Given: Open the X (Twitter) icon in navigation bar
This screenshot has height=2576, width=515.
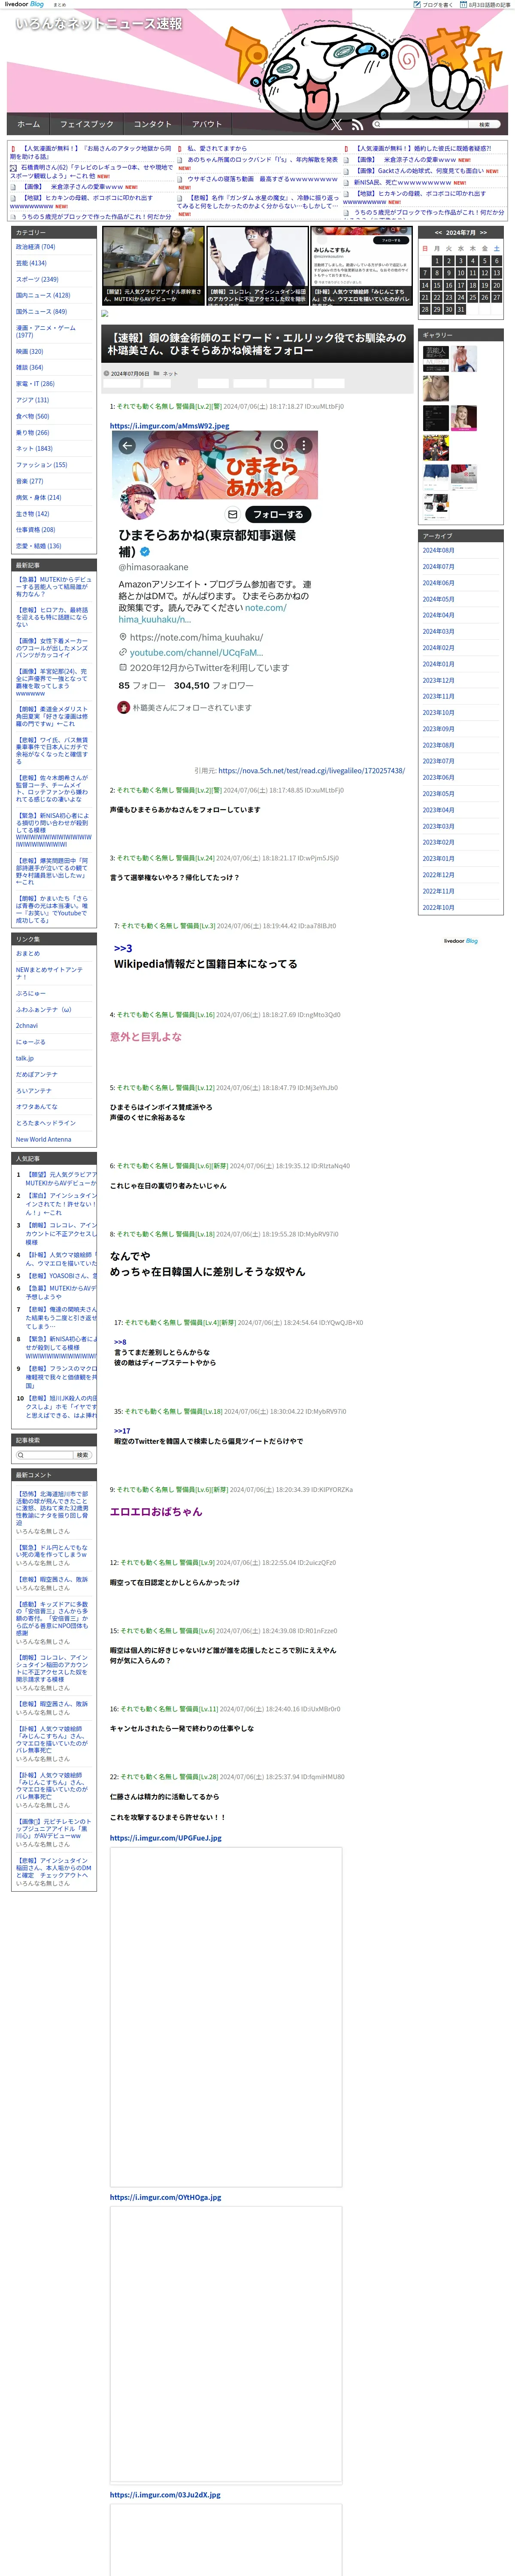Looking at the screenshot, I should click(336, 124).
